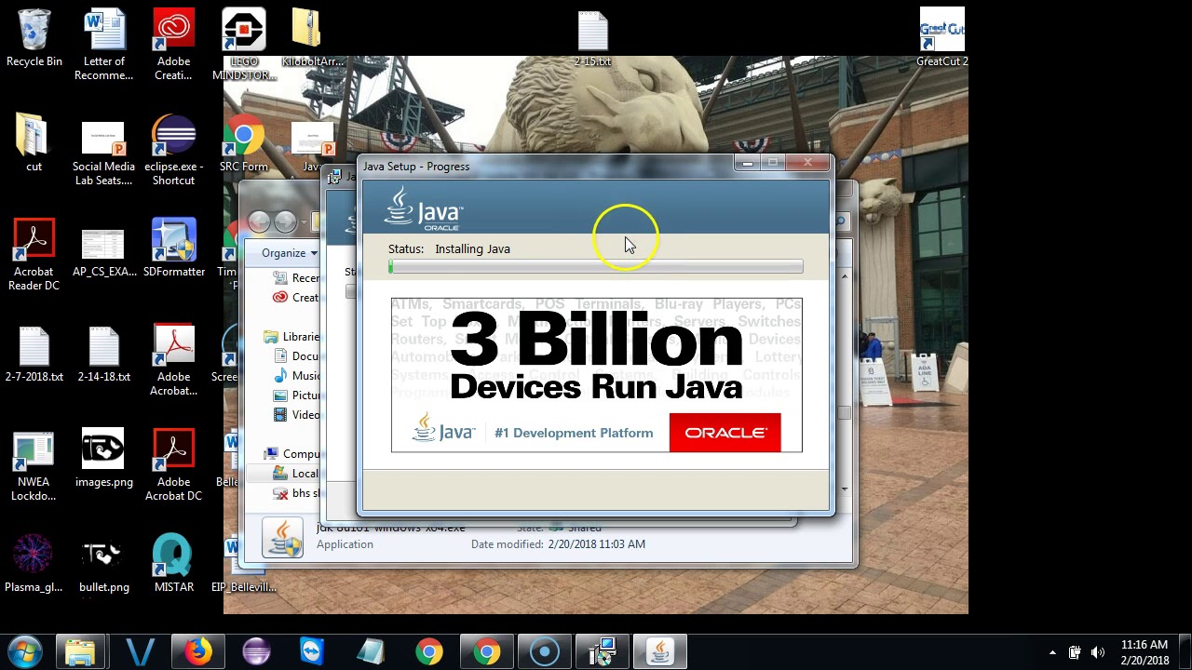Open the cut folder on the desktop
Viewport: 1192px width, 670px height.
click(x=34, y=142)
